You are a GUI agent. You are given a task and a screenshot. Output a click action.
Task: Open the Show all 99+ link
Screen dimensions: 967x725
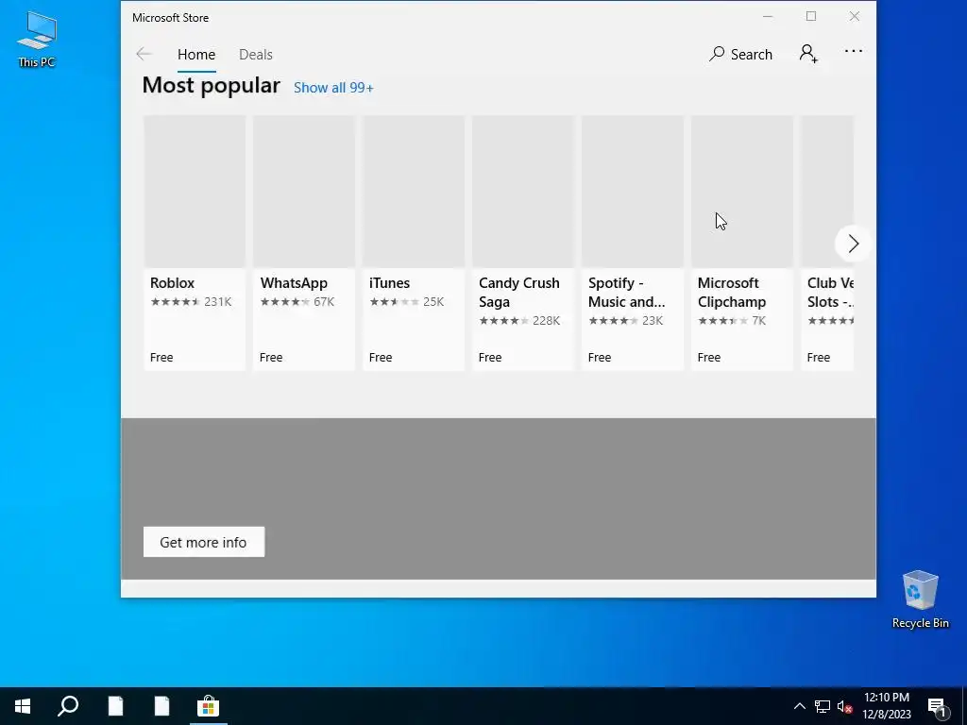pyautogui.click(x=333, y=88)
